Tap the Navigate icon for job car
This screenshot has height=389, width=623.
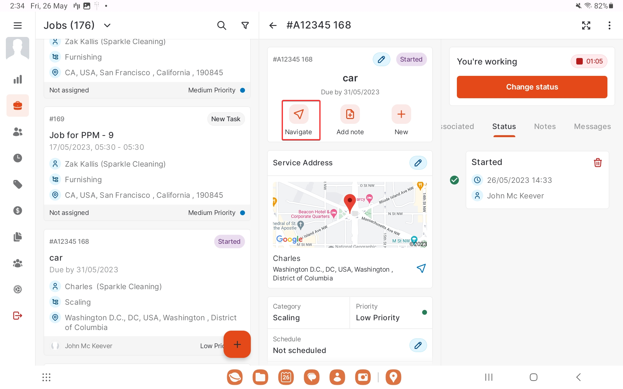pyautogui.click(x=299, y=114)
